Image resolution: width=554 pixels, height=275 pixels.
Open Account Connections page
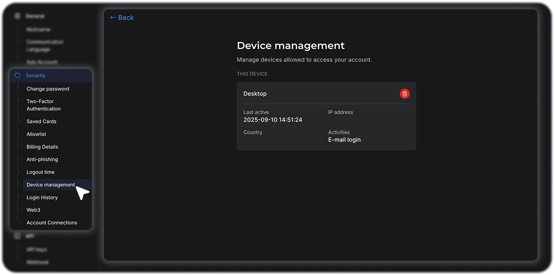click(x=52, y=223)
